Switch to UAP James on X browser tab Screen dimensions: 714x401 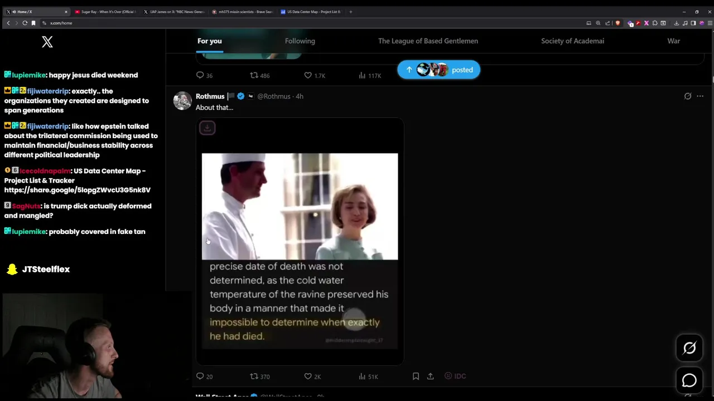click(174, 12)
